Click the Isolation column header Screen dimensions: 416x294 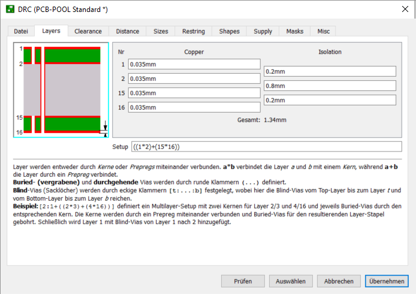(x=330, y=51)
